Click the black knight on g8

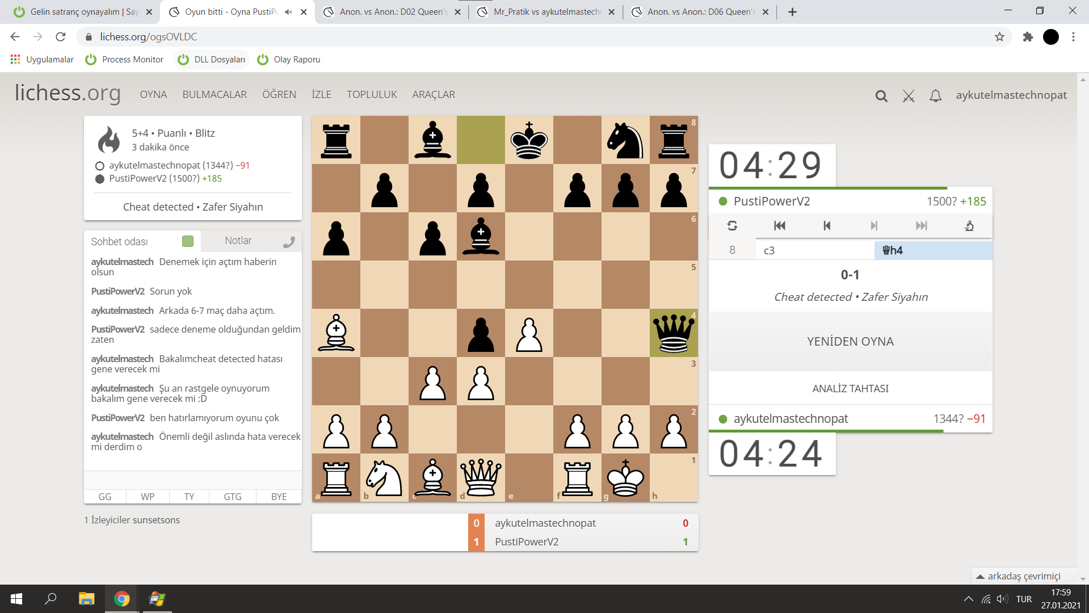tap(625, 140)
